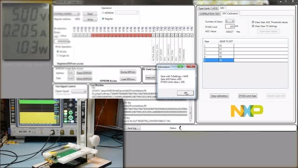This screenshot has width=298, height=168.
Task: Click the Write register button
Action: [x=90, y=20]
